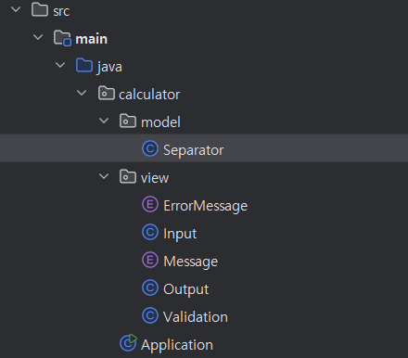Click the Message enum icon
Viewport: 408px width, 358px height.
click(x=150, y=260)
